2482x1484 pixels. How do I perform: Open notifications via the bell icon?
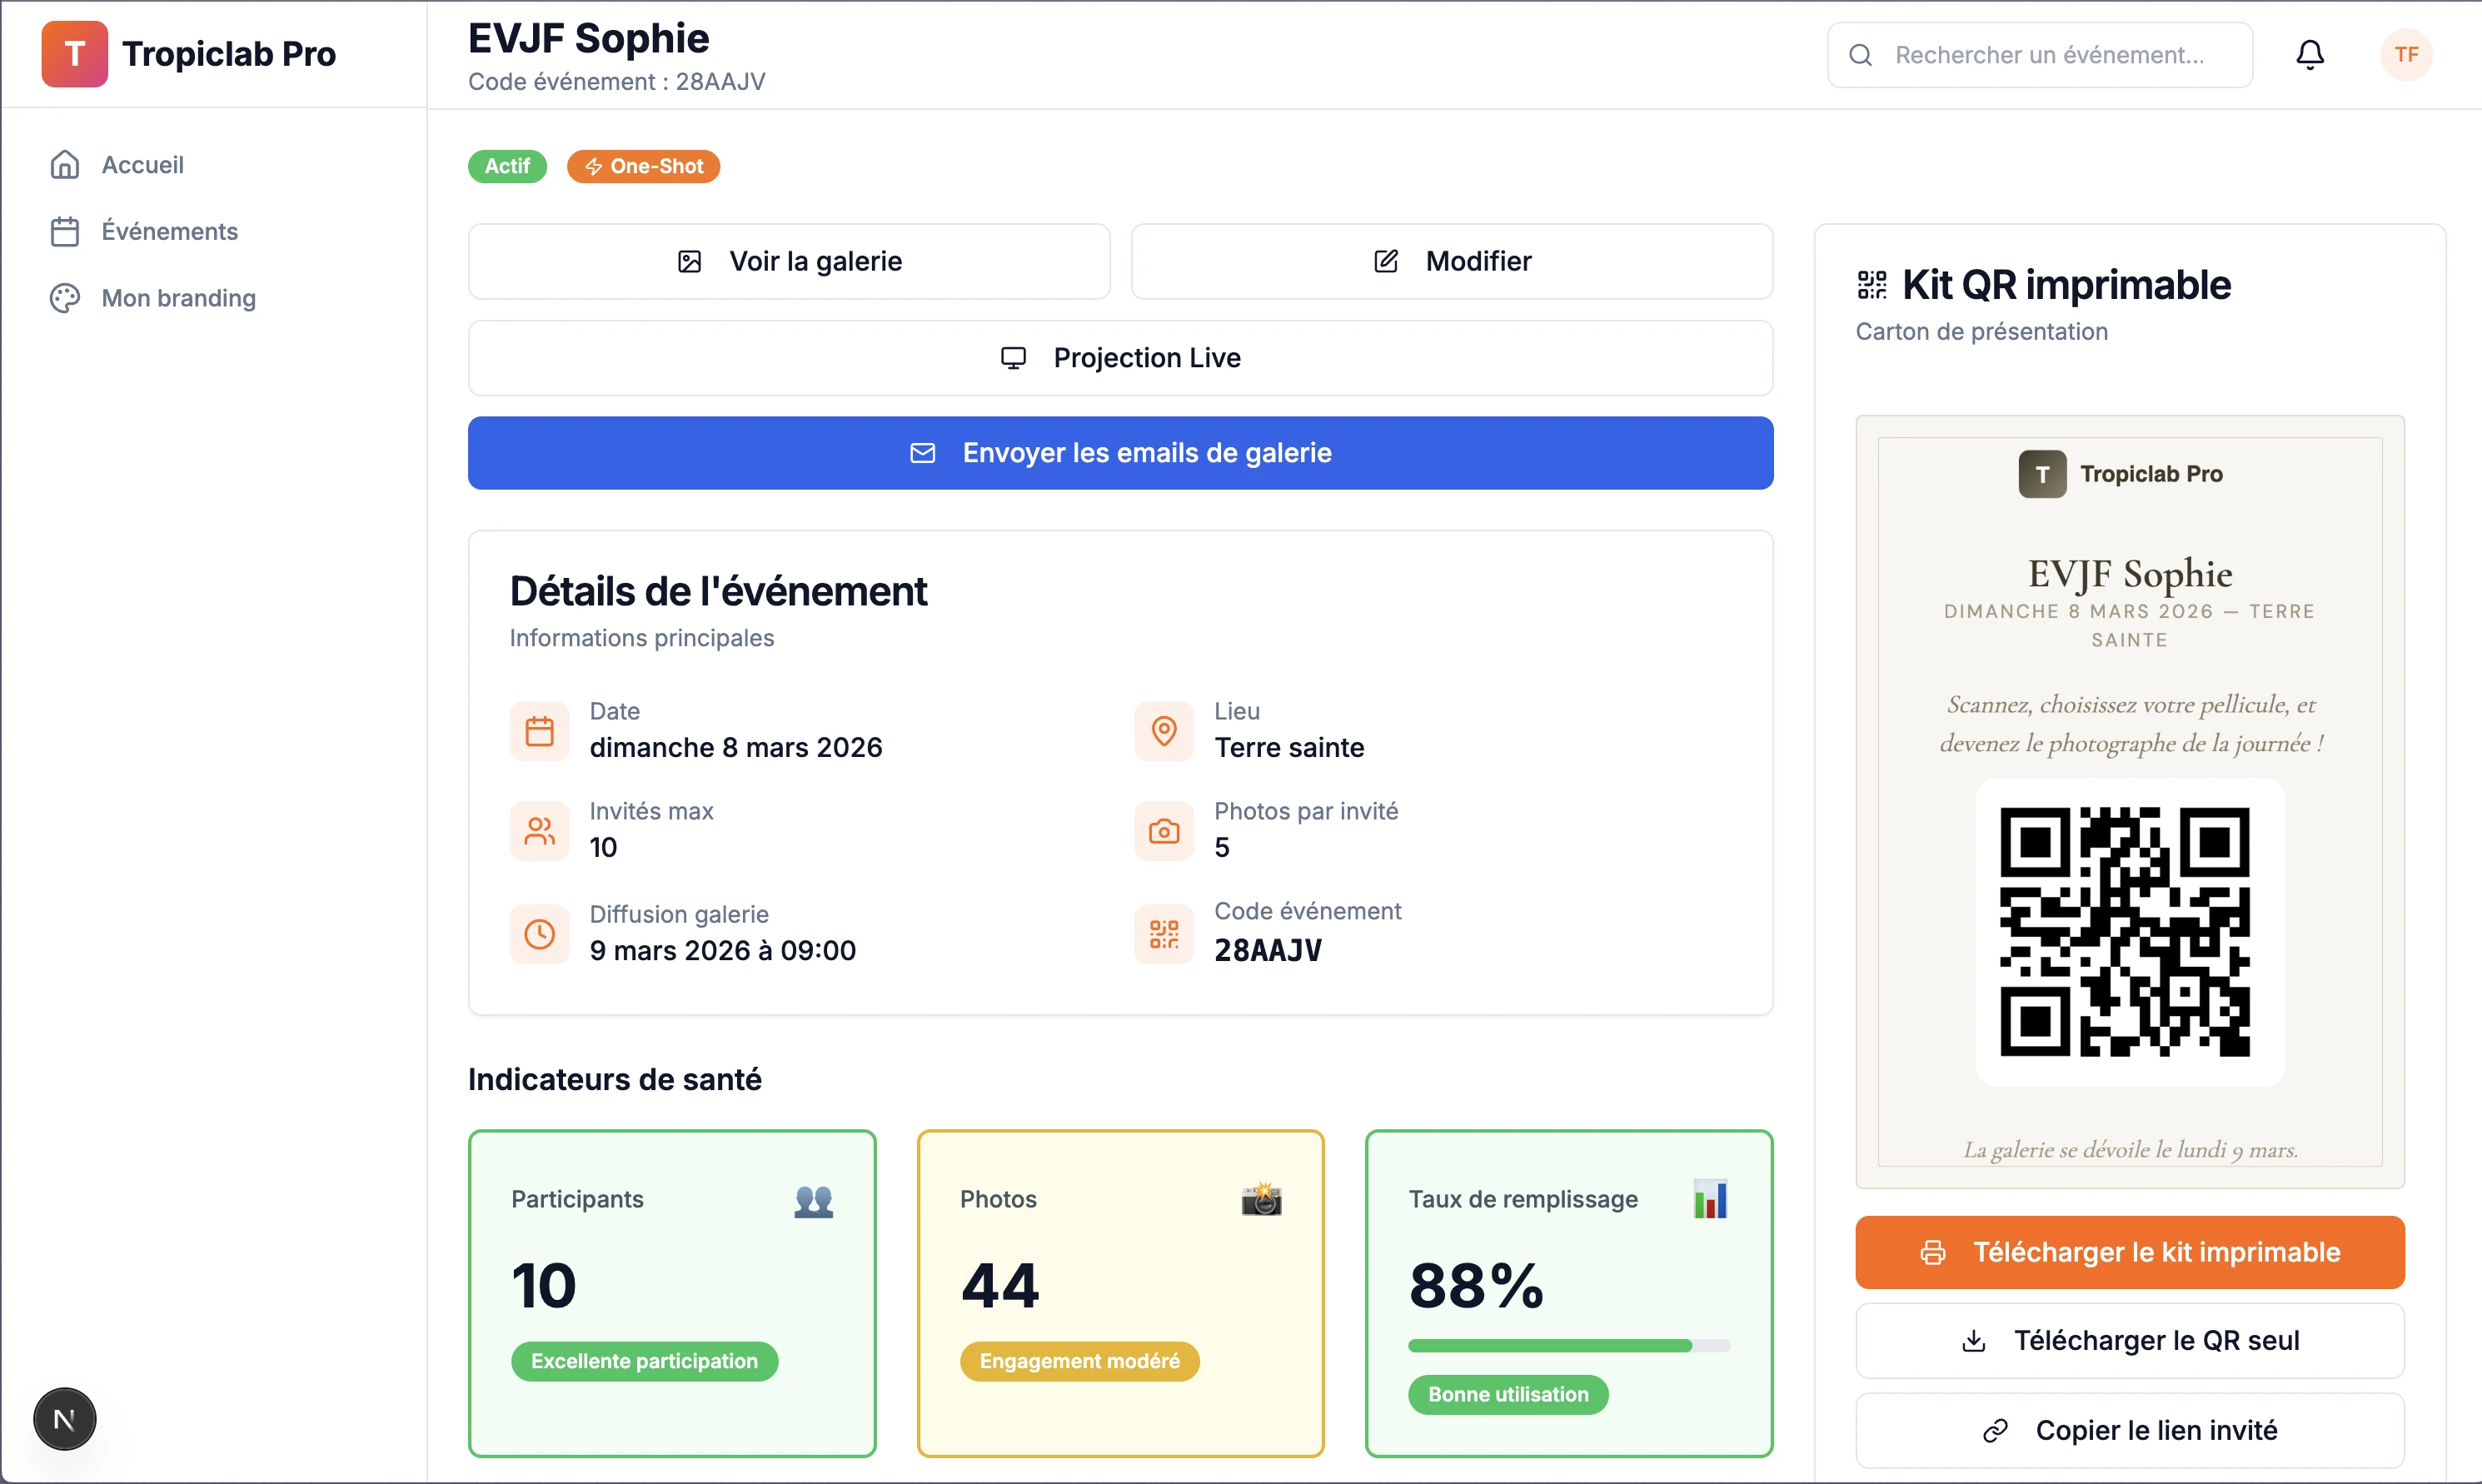pyautogui.click(x=2310, y=55)
